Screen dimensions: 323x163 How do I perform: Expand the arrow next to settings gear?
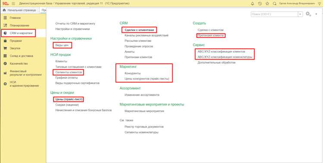click(x=317, y=14)
